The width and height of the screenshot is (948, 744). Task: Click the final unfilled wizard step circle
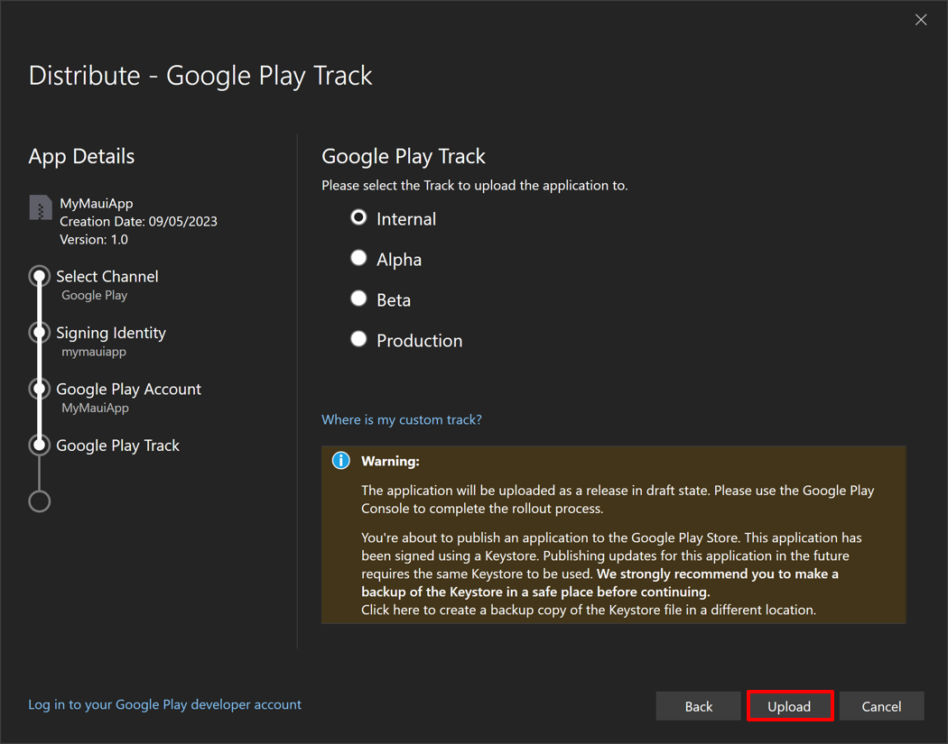tap(39, 501)
